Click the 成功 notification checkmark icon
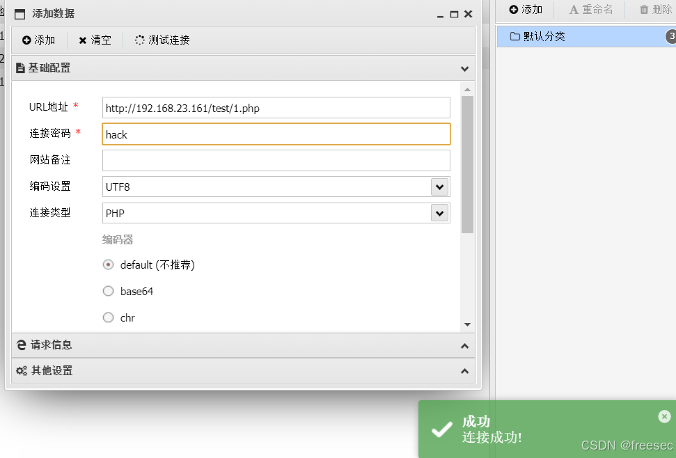Image resolution: width=676 pixels, height=458 pixels. [x=442, y=429]
